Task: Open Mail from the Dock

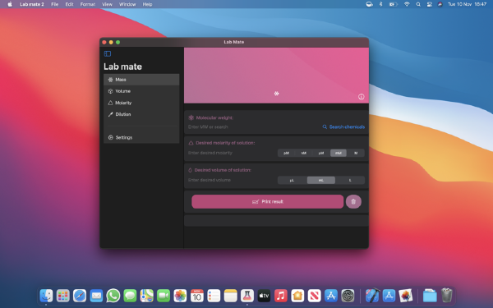Action: click(x=96, y=296)
